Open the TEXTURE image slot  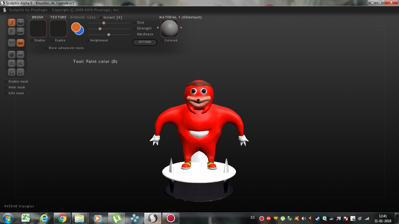pyautogui.click(x=58, y=29)
